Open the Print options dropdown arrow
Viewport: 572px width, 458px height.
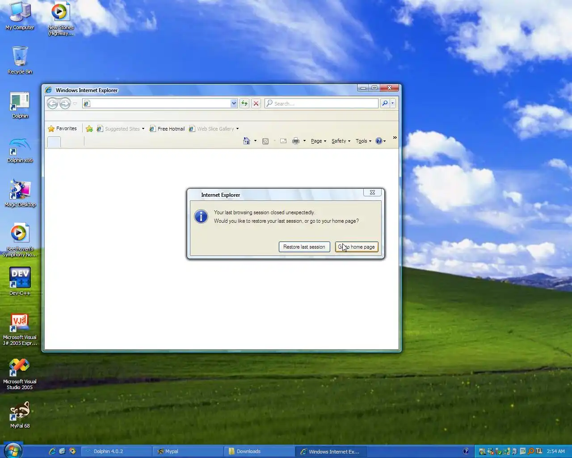304,141
